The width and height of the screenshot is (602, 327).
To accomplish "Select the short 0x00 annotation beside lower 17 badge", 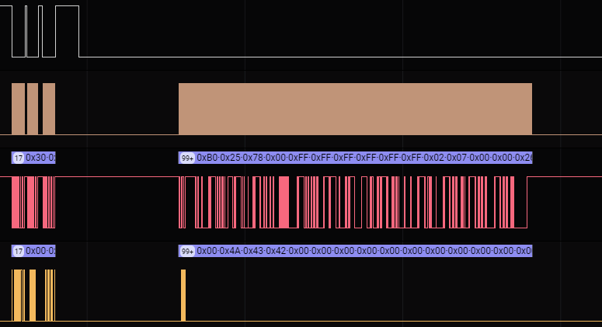I will pos(40,251).
